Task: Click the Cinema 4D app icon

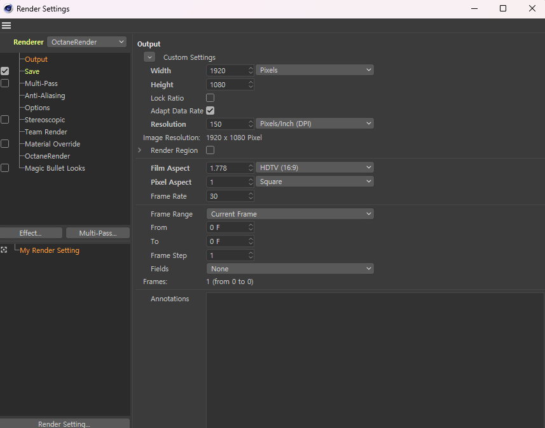Action: (8, 9)
